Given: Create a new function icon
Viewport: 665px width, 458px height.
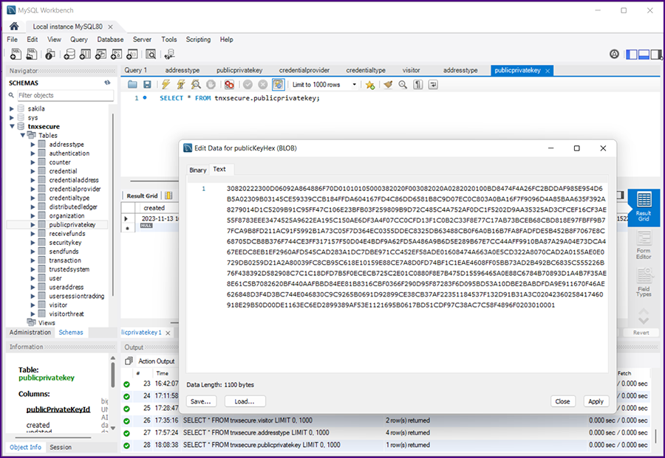Looking at the screenshot, I should click(132, 54).
